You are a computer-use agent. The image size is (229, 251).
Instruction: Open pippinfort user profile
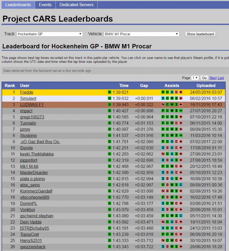coord(29,160)
